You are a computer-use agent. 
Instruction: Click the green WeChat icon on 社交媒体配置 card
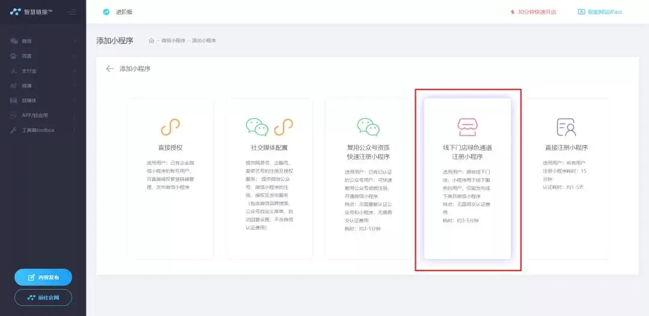coord(257,127)
